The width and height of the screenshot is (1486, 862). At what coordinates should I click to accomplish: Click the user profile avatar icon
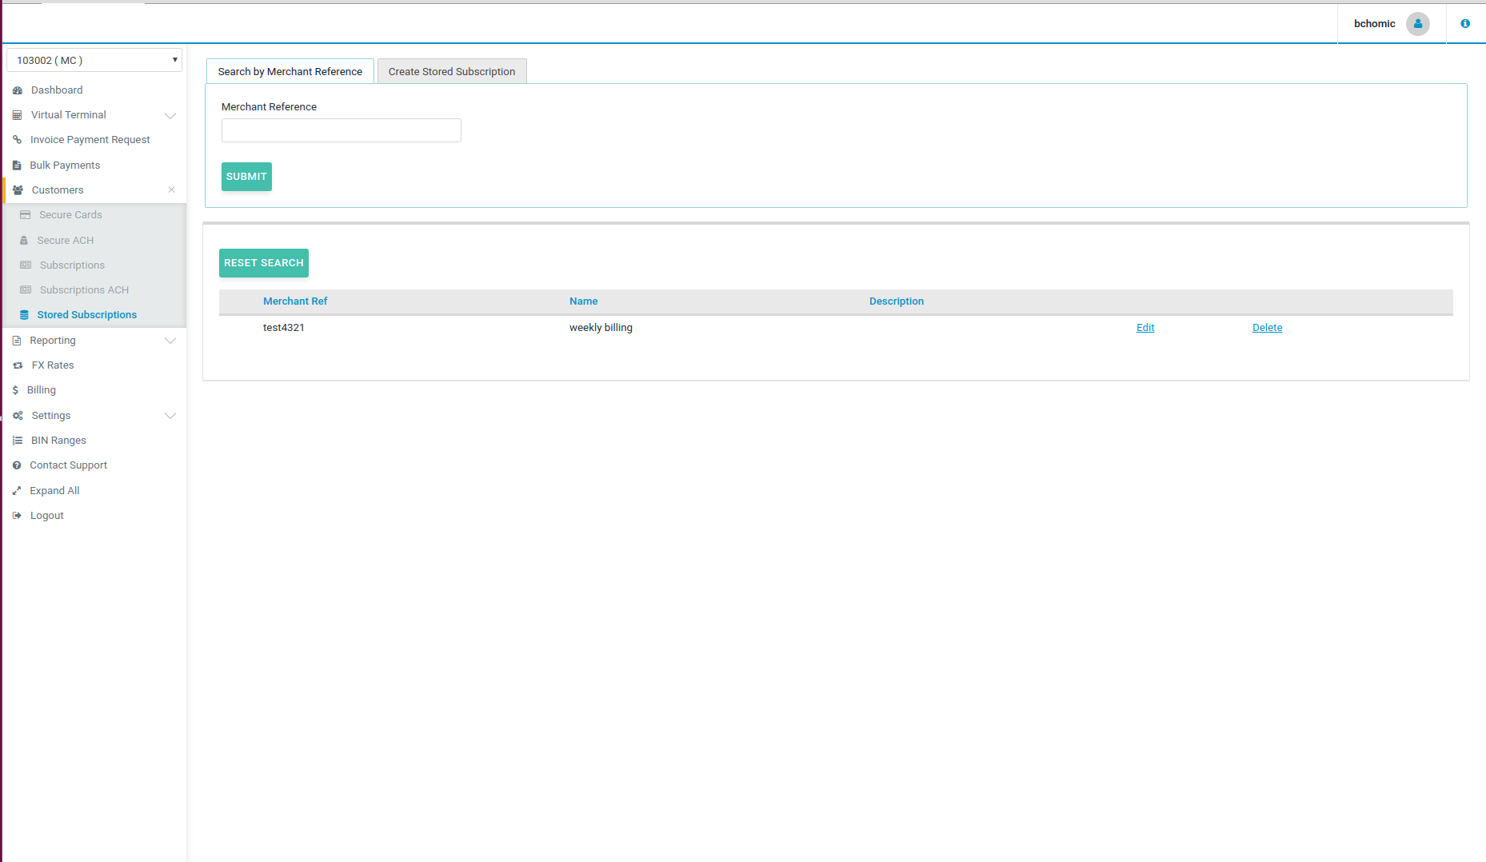(x=1417, y=24)
